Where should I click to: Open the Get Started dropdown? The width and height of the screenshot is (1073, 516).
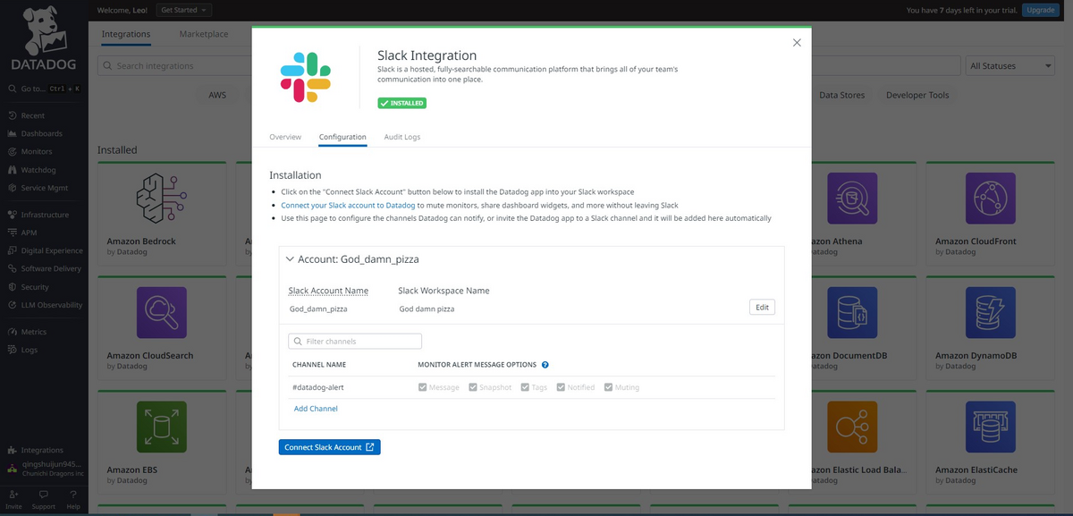click(184, 10)
